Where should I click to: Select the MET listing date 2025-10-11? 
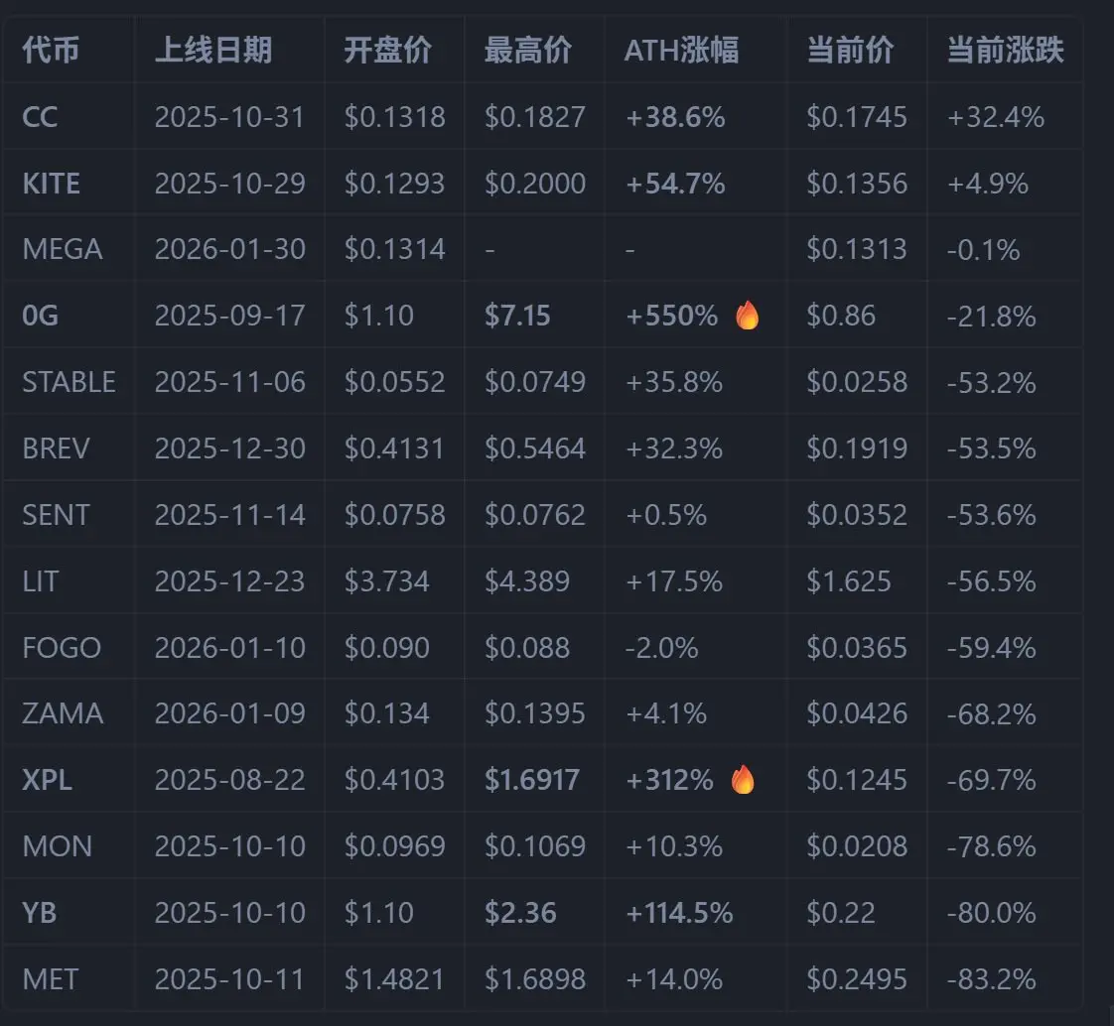[229, 979]
